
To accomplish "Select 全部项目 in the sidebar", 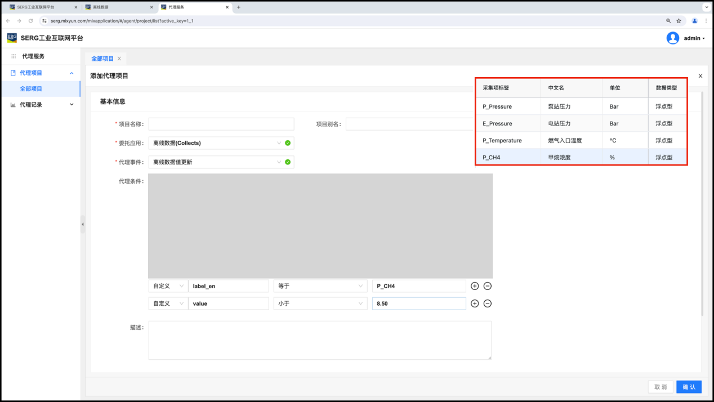I will pyautogui.click(x=31, y=89).
